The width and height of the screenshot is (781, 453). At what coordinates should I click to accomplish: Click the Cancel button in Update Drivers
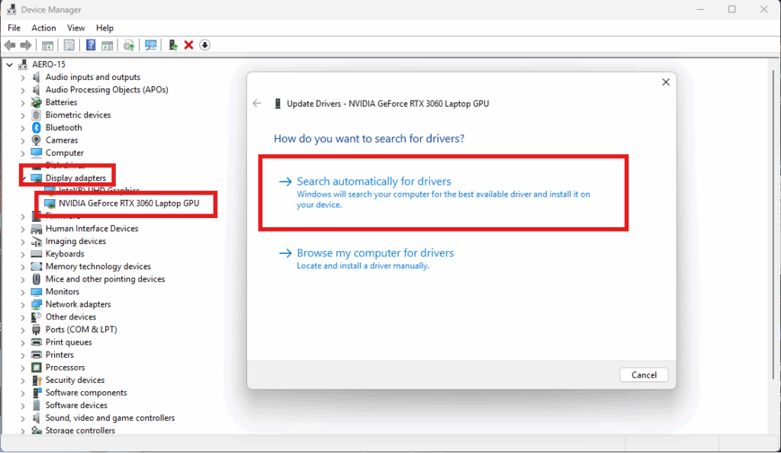(x=644, y=375)
